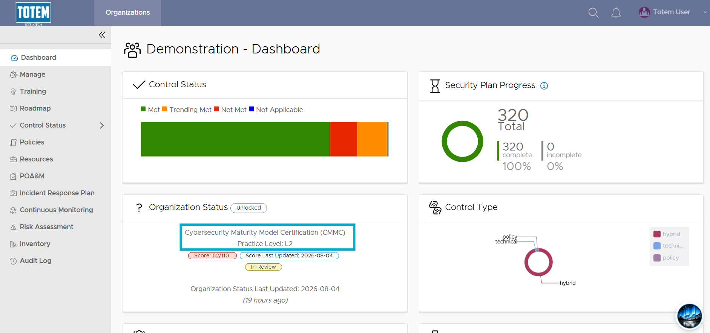
Task: Click Organization Status Last Updated text
Action: (x=265, y=289)
